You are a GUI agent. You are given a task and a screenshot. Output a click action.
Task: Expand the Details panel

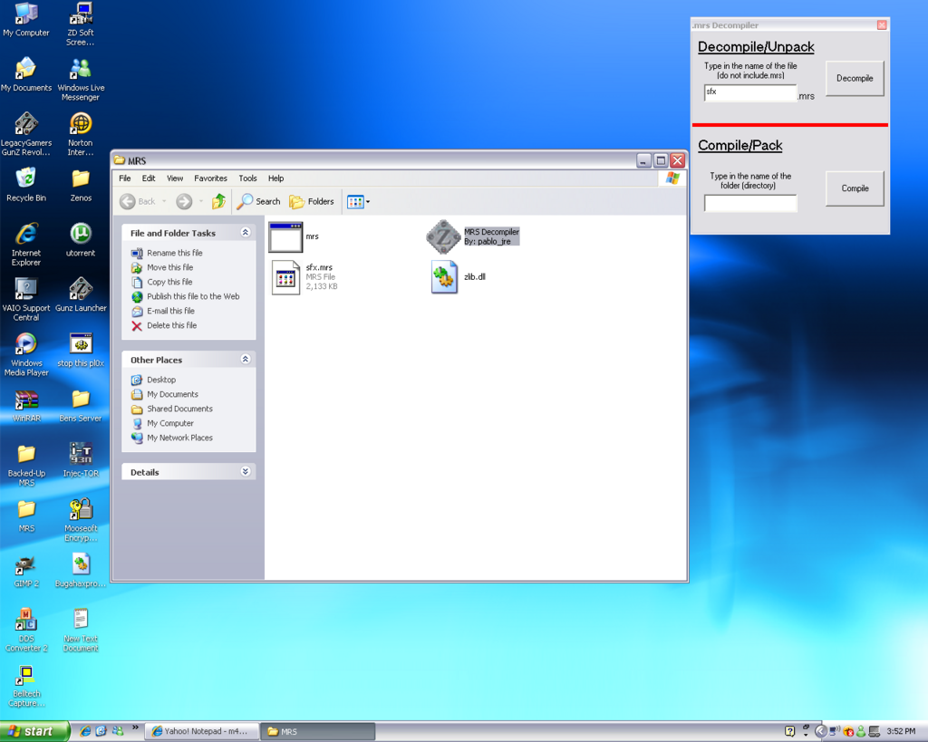(x=245, y=472)
